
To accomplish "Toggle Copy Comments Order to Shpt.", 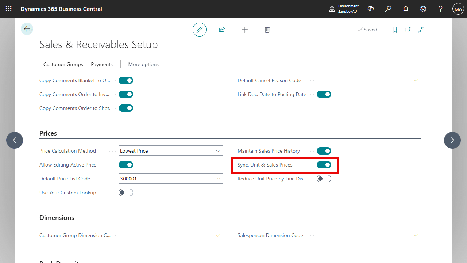I will pyautogui.click(x=126, y=108).
